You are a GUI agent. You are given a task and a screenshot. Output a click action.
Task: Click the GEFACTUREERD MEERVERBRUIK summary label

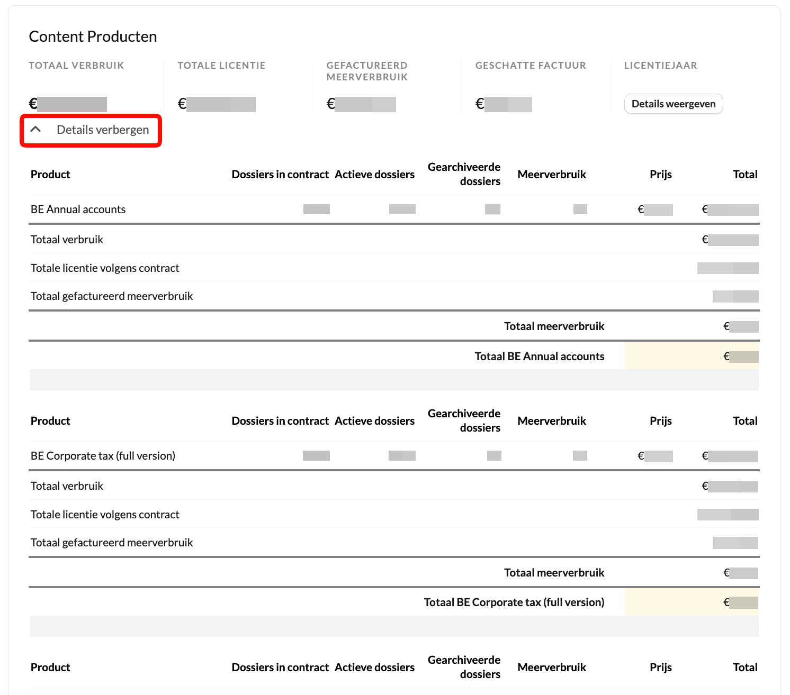pyautogui.click(x=367, y=71)
